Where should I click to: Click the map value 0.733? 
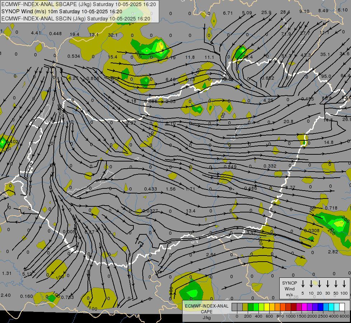click(67, 297)
